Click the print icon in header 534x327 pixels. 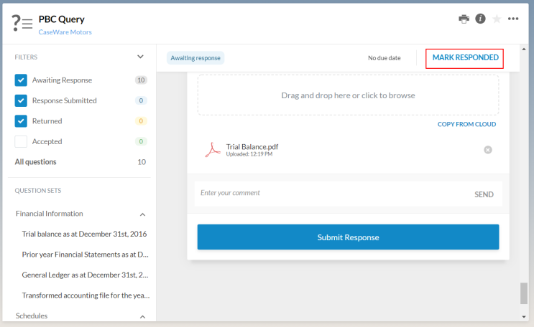[x=464, y=19]
